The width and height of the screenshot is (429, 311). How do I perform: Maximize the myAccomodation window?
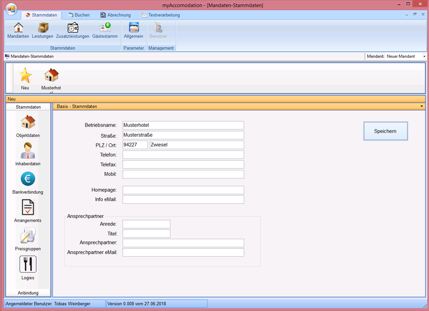click(x=408, y=4)
